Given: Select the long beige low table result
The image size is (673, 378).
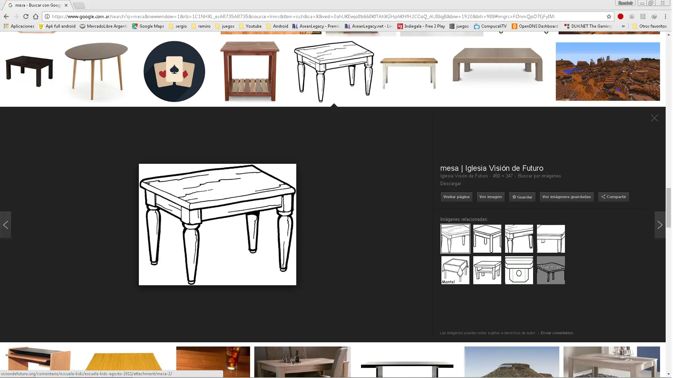Looking at the screenshot, I should pyautogui.click(x=498, y=64).
